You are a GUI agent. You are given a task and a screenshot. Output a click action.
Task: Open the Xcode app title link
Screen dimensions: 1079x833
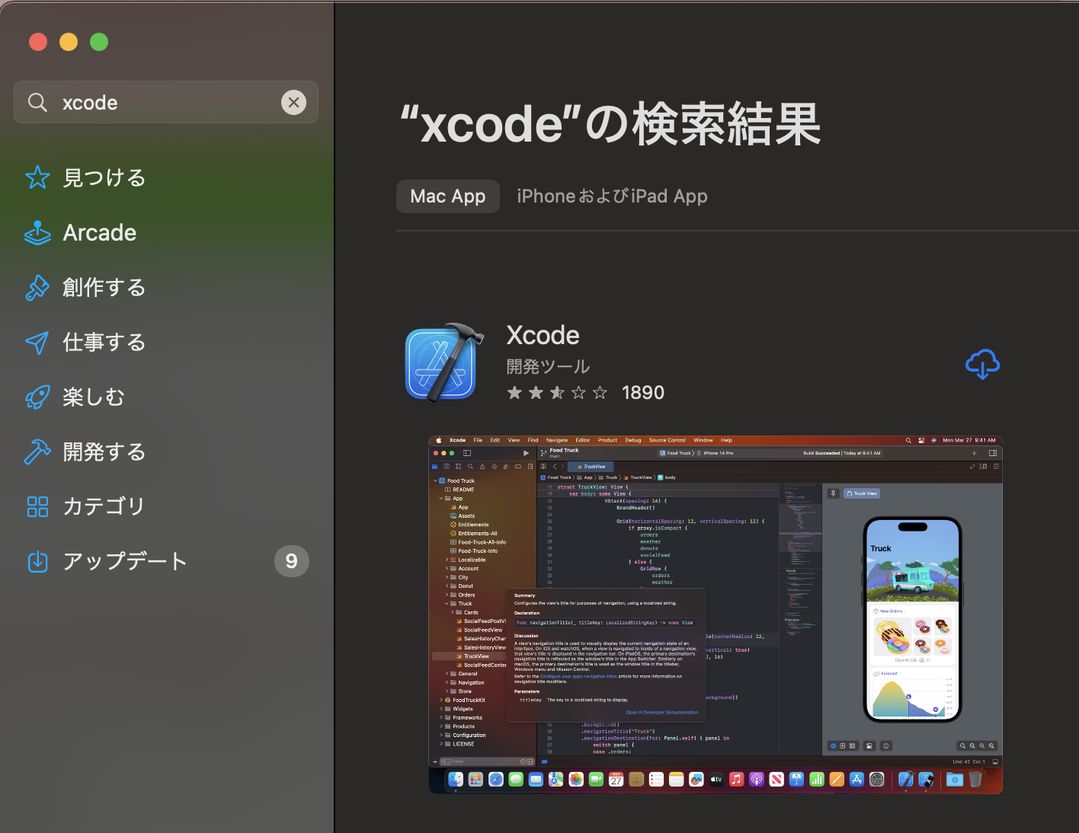[x=543, y=335]
